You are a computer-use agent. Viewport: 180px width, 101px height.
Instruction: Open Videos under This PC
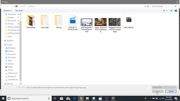click(10, 67)
